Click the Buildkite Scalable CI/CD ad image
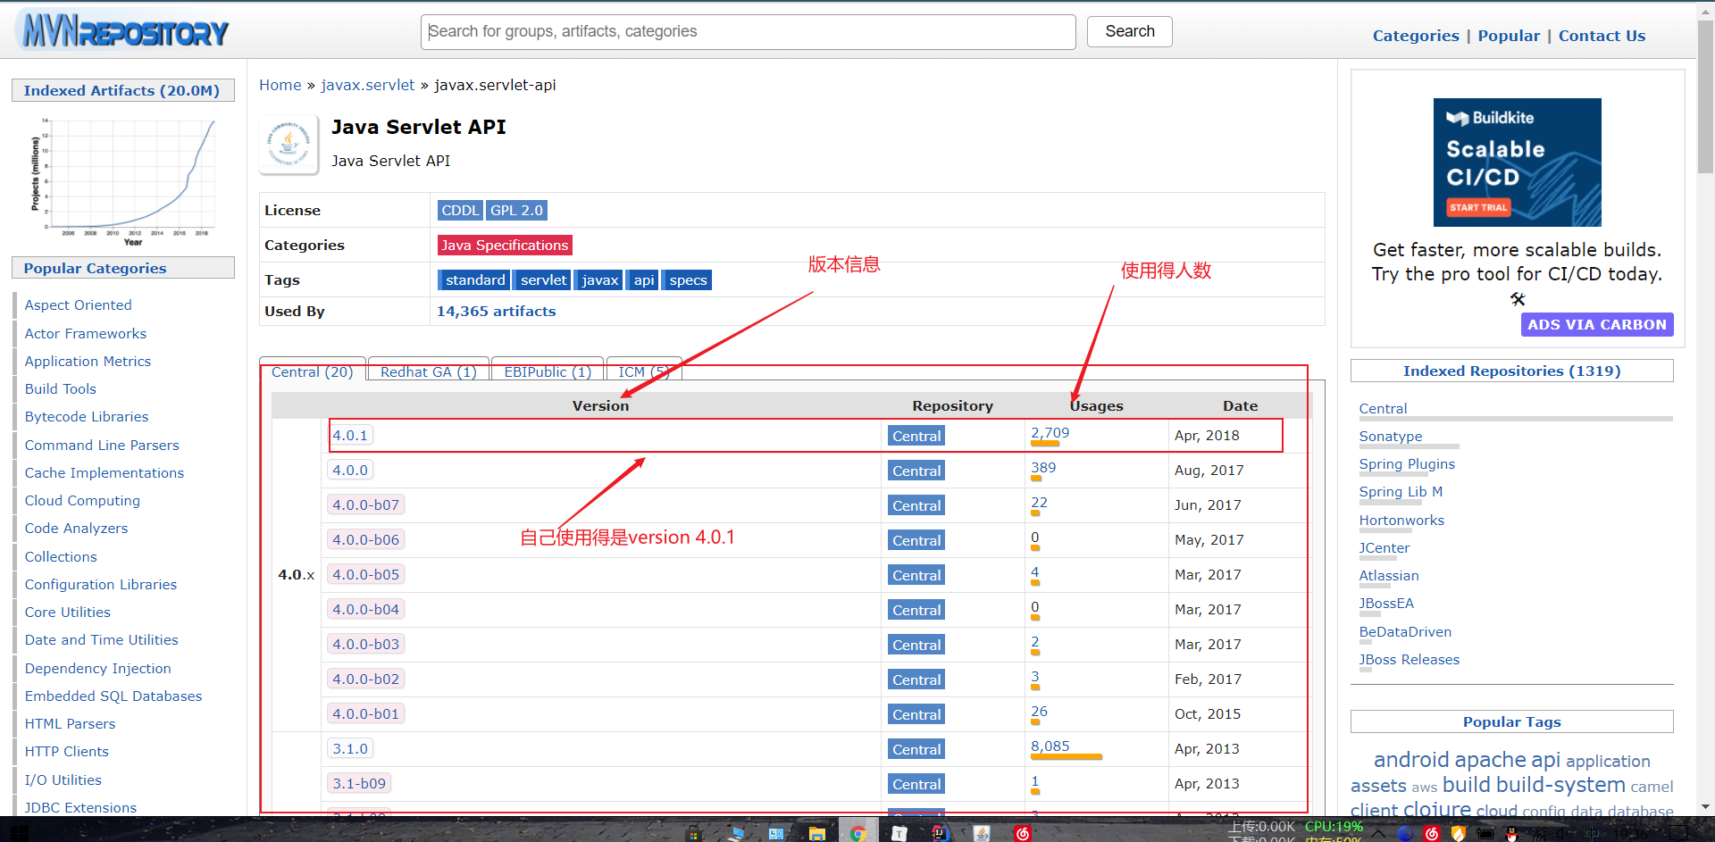The width and height of the screenshot is (1715, 842). pos(1517,162)
